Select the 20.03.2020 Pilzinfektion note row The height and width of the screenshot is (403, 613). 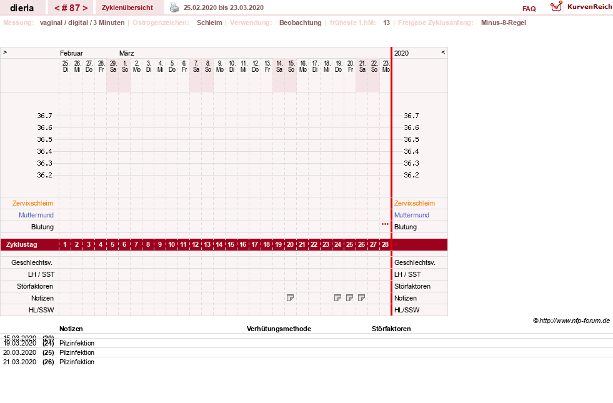tap(306, 352)
